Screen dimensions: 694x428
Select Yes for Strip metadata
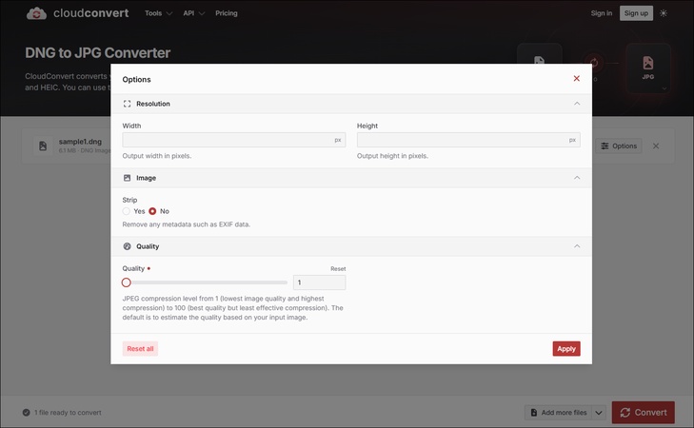pos(127,211)
